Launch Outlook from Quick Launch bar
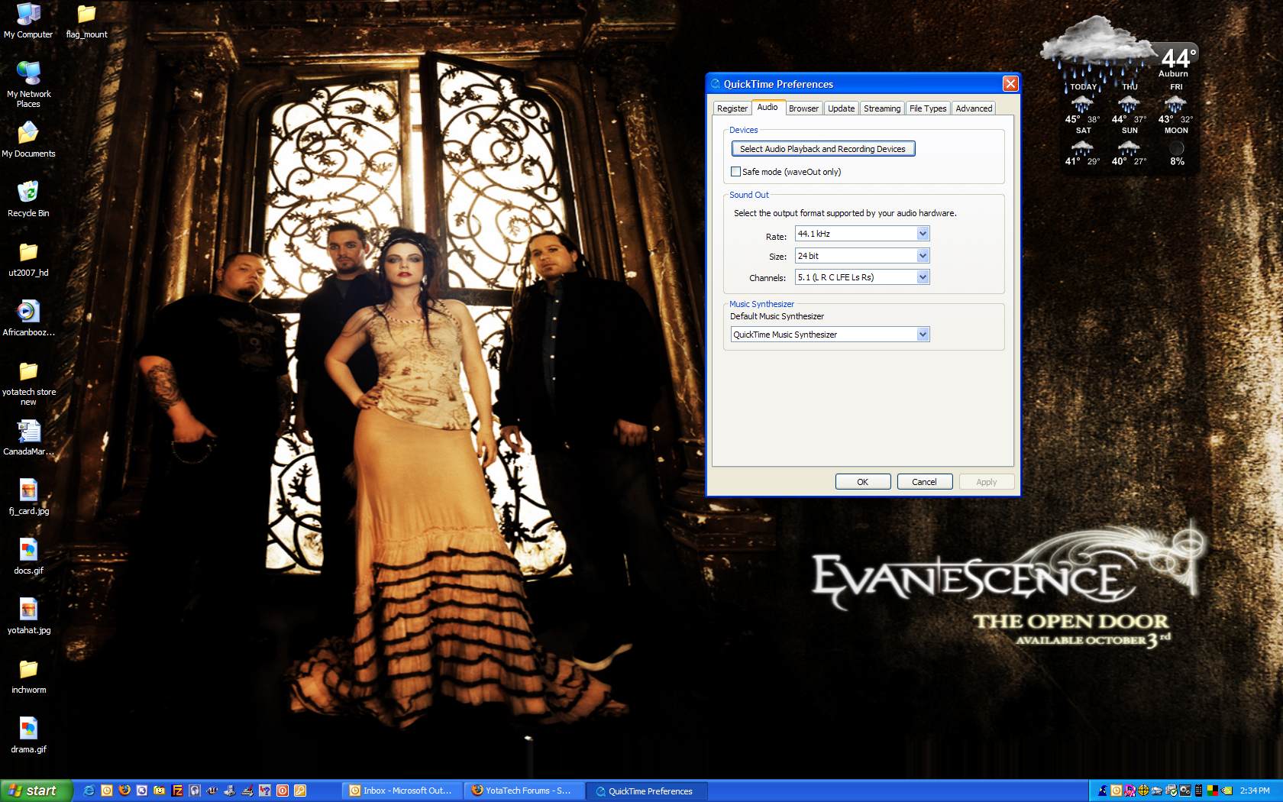The width and height of the screenshot is (1283, 802). coord(107,791)
